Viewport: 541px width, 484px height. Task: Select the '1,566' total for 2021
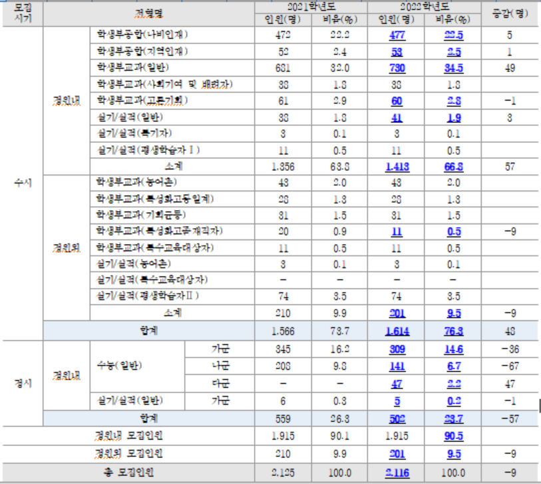[x=283, y=331]
